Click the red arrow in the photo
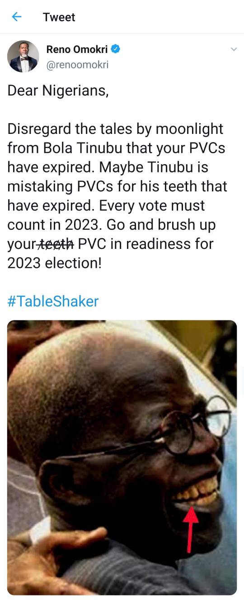 [191, 529]
